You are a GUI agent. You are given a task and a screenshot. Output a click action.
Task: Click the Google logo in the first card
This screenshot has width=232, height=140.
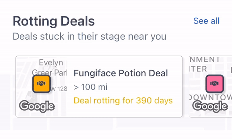point(37,106)
